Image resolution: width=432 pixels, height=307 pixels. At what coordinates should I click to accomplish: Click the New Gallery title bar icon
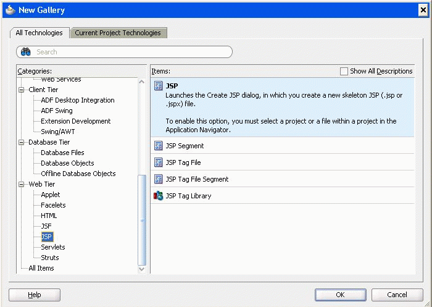click(x=10, y=10)
